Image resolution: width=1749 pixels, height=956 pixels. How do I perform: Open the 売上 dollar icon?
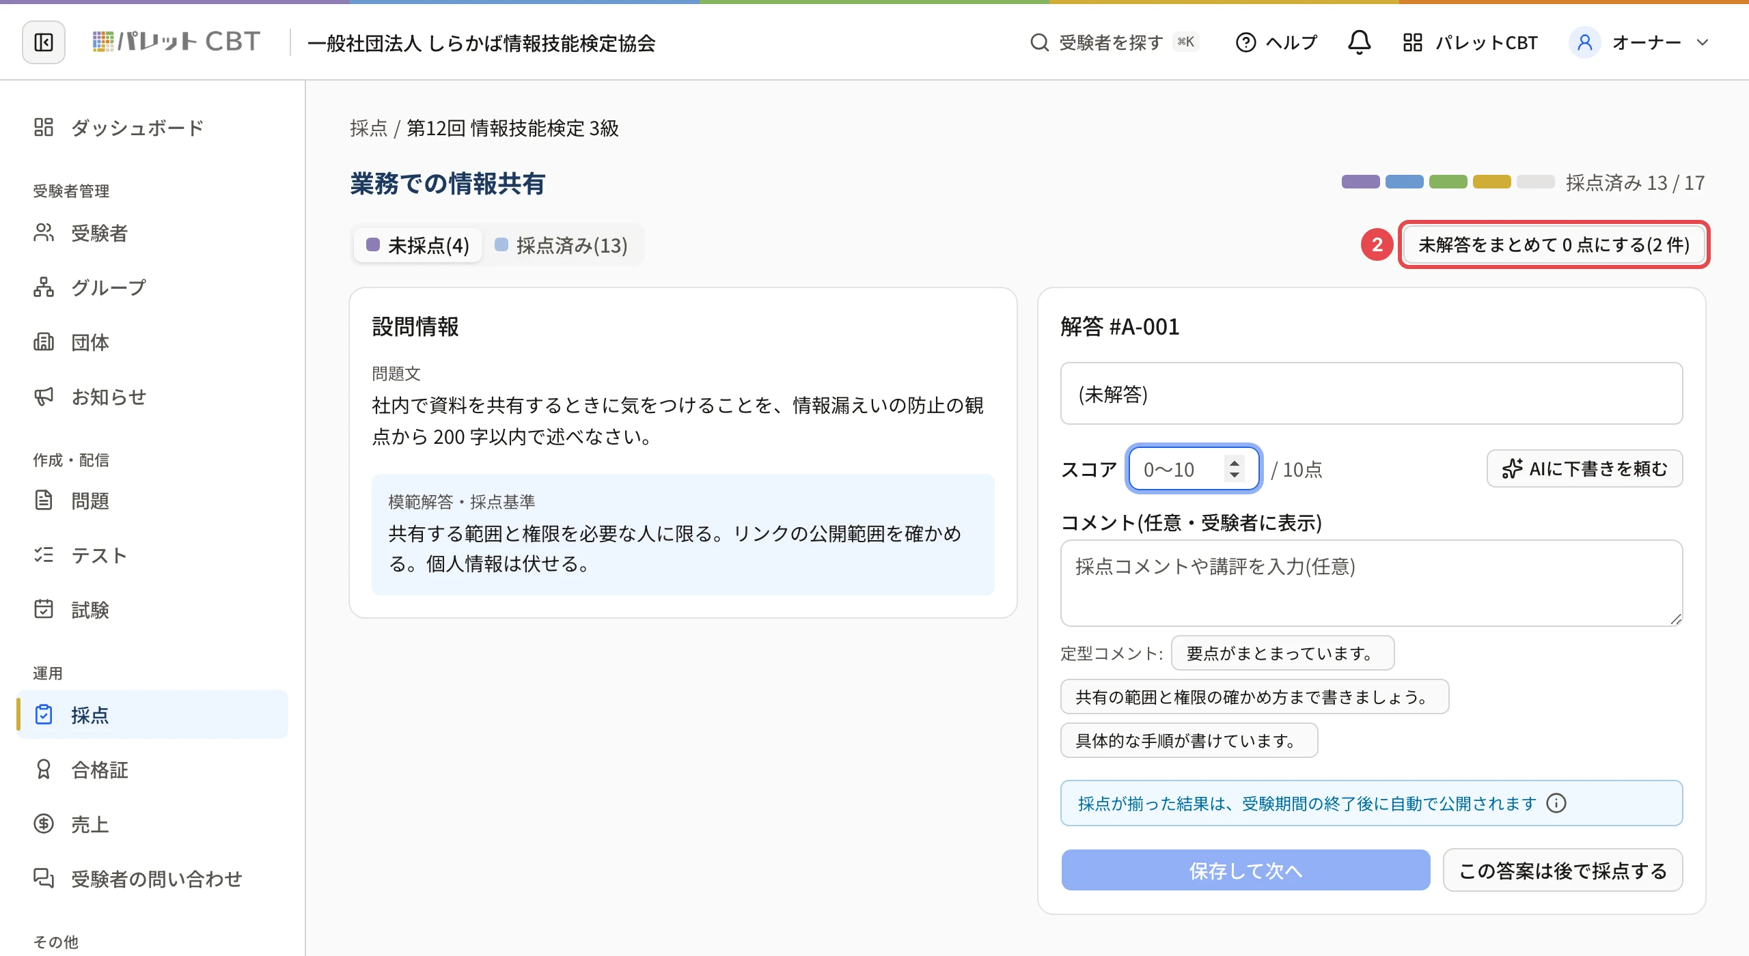pos(44,824)
